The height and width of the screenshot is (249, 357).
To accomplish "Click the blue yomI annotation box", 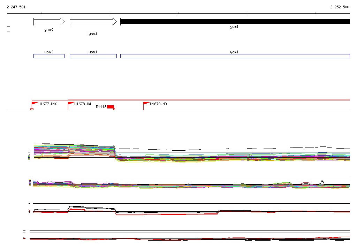I will point(235,56).
